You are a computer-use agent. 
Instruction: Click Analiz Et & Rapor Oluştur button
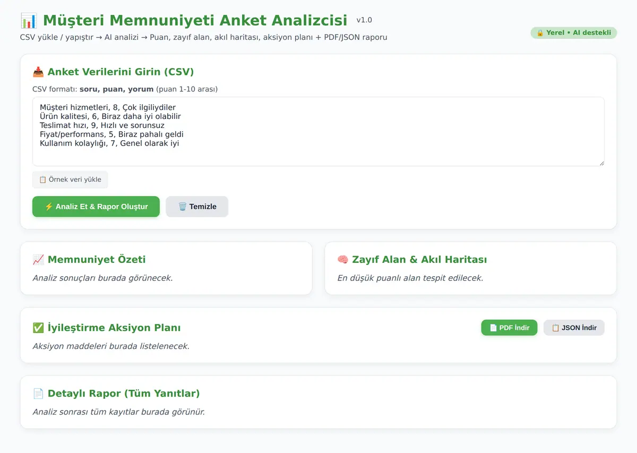96,207
